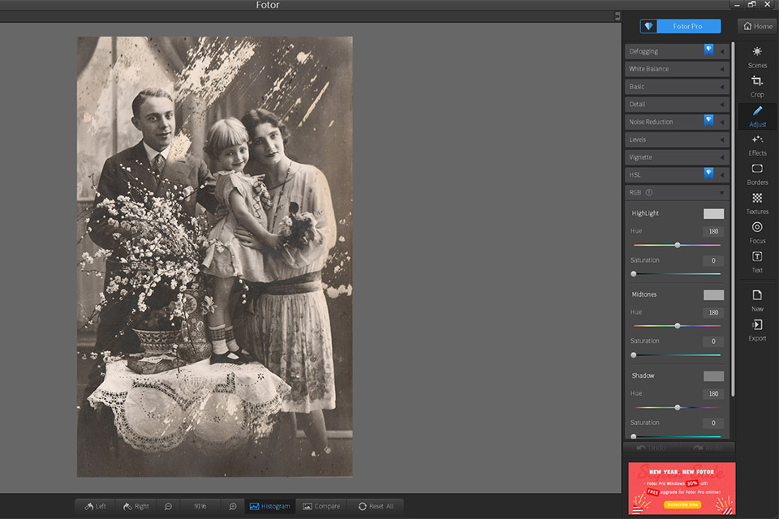Image resolution: width=779 pixels, height=519 pixels.
Task: Expand the Levels section
Action: pos(677,139)
